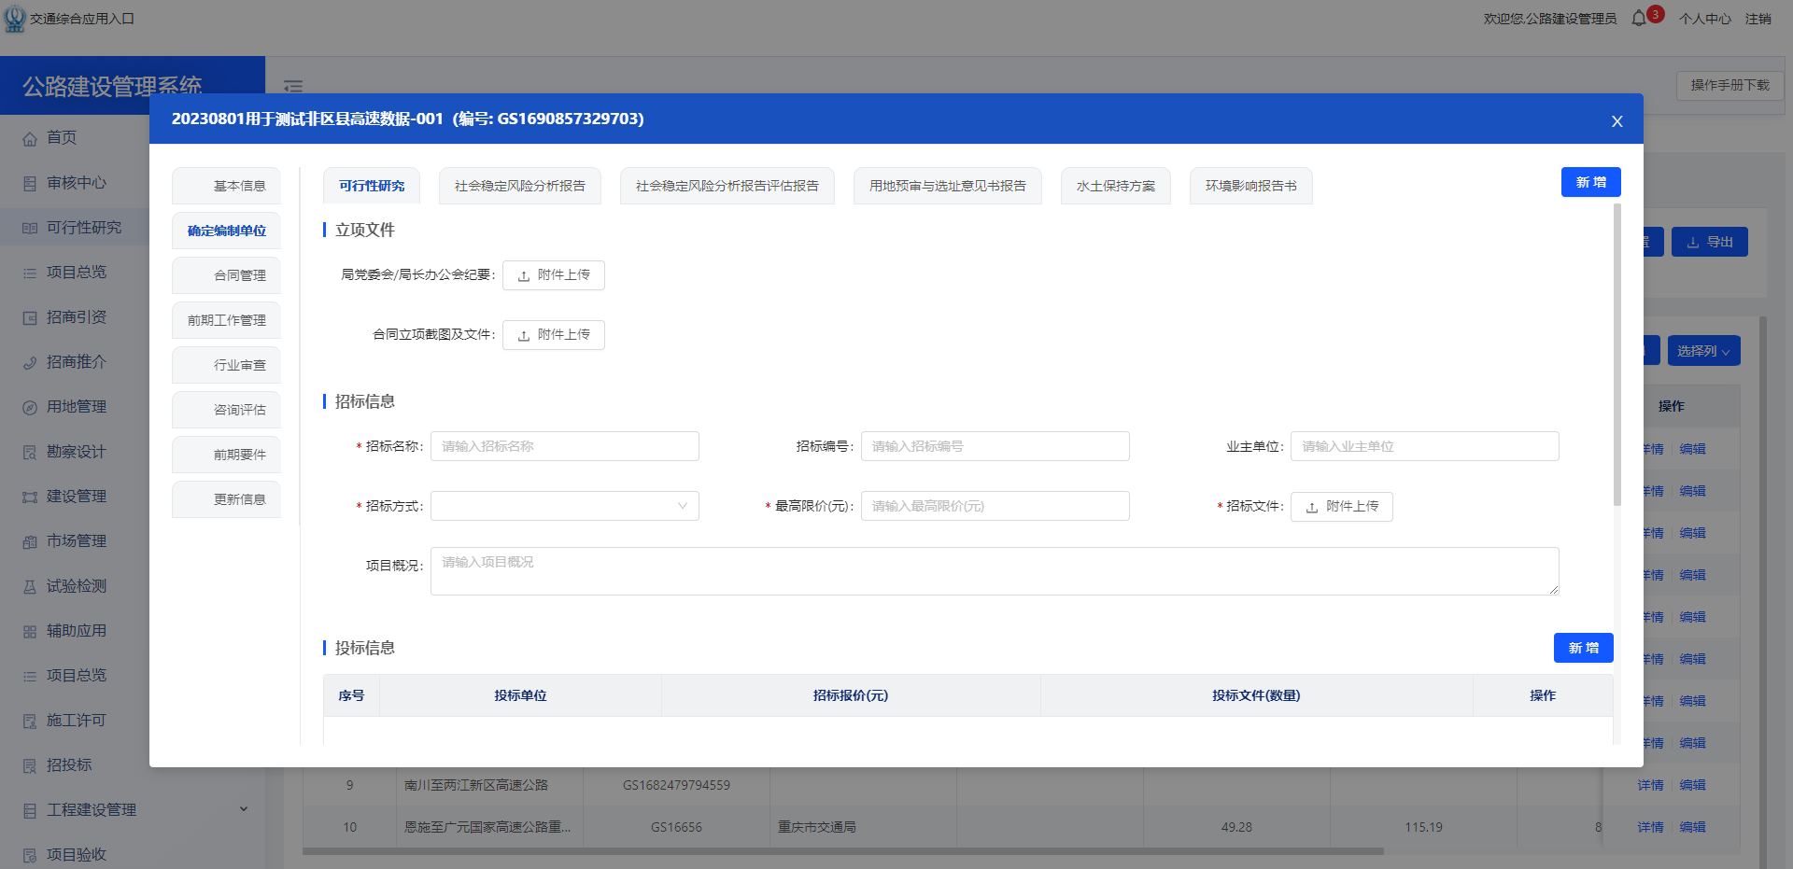Upload attachment for 局党委会/局长办公会纪要

[554, 275]
